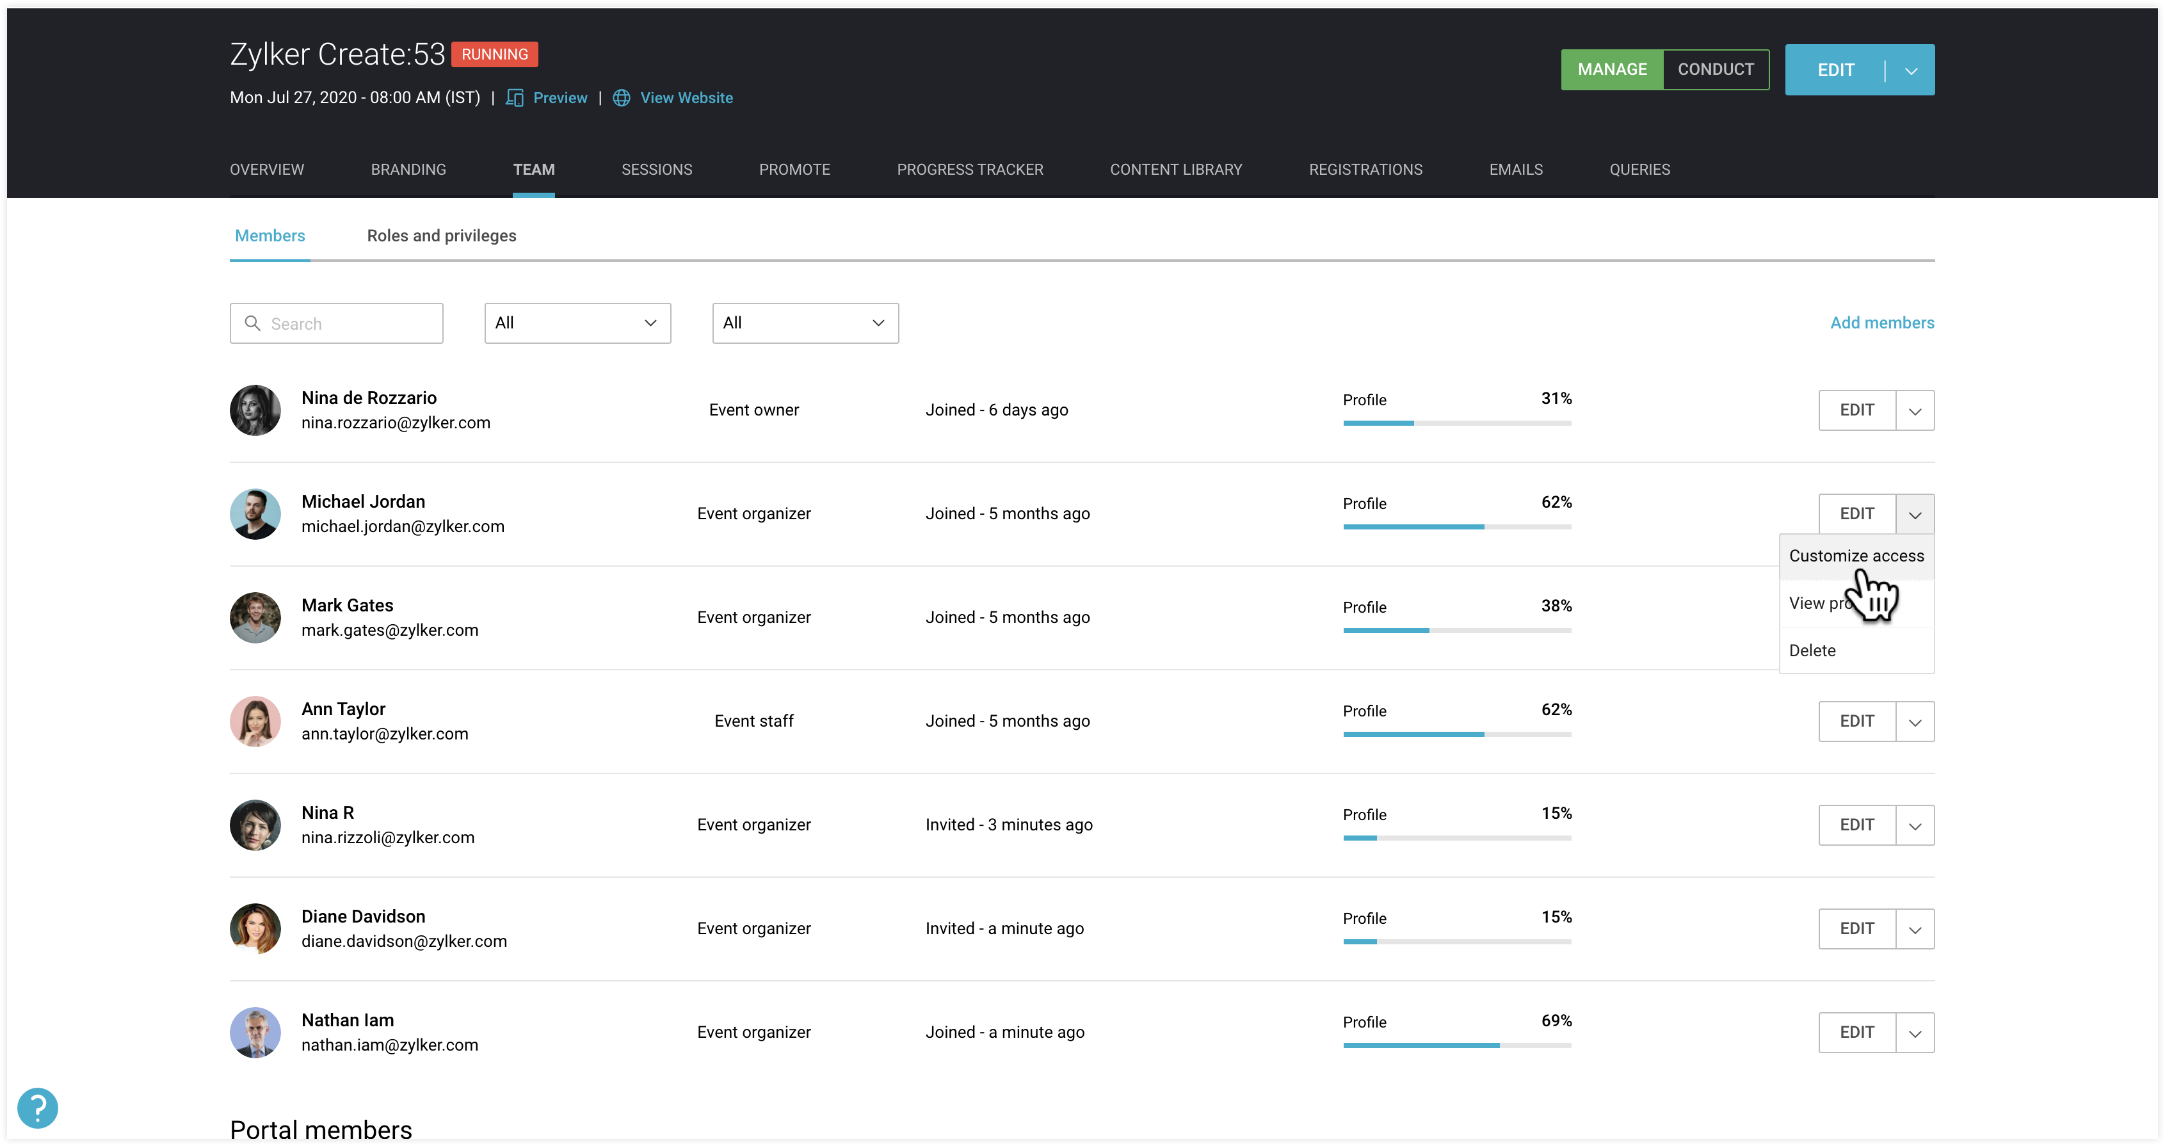This screenshot has height=1146, width=2165.
Task: Click Mark Gates' profile progress bar
Action: (x=1456, y=630)
